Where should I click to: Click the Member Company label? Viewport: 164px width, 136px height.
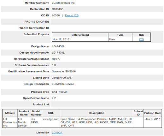[x=37, y=3]
